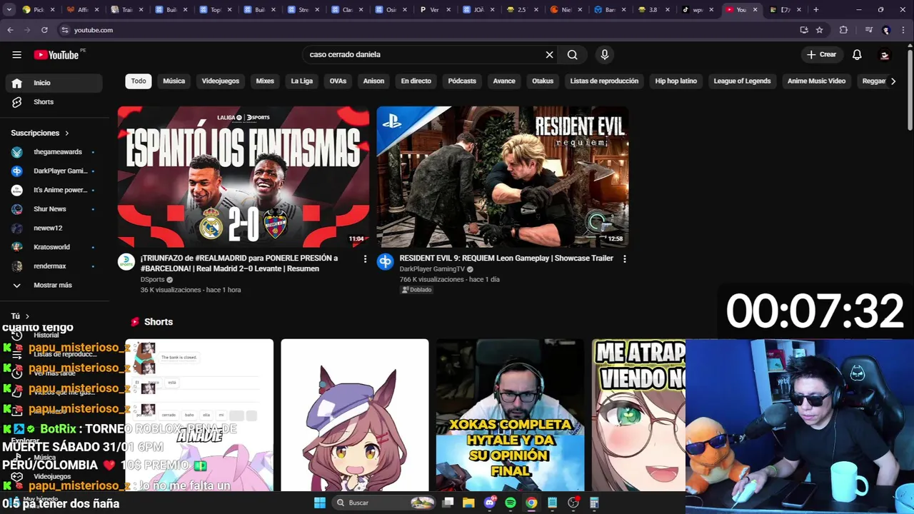The width and height of the screenshot is (914, 514).
Task: Select the Avance filter chip
Action: (x=504, y=81)
